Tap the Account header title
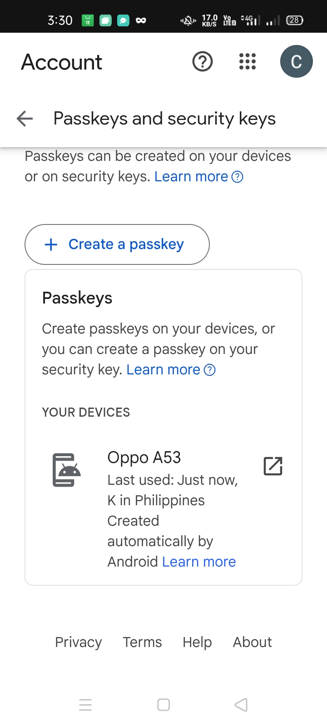The width and height of the screenshot is (327, 727). [62, 62]
